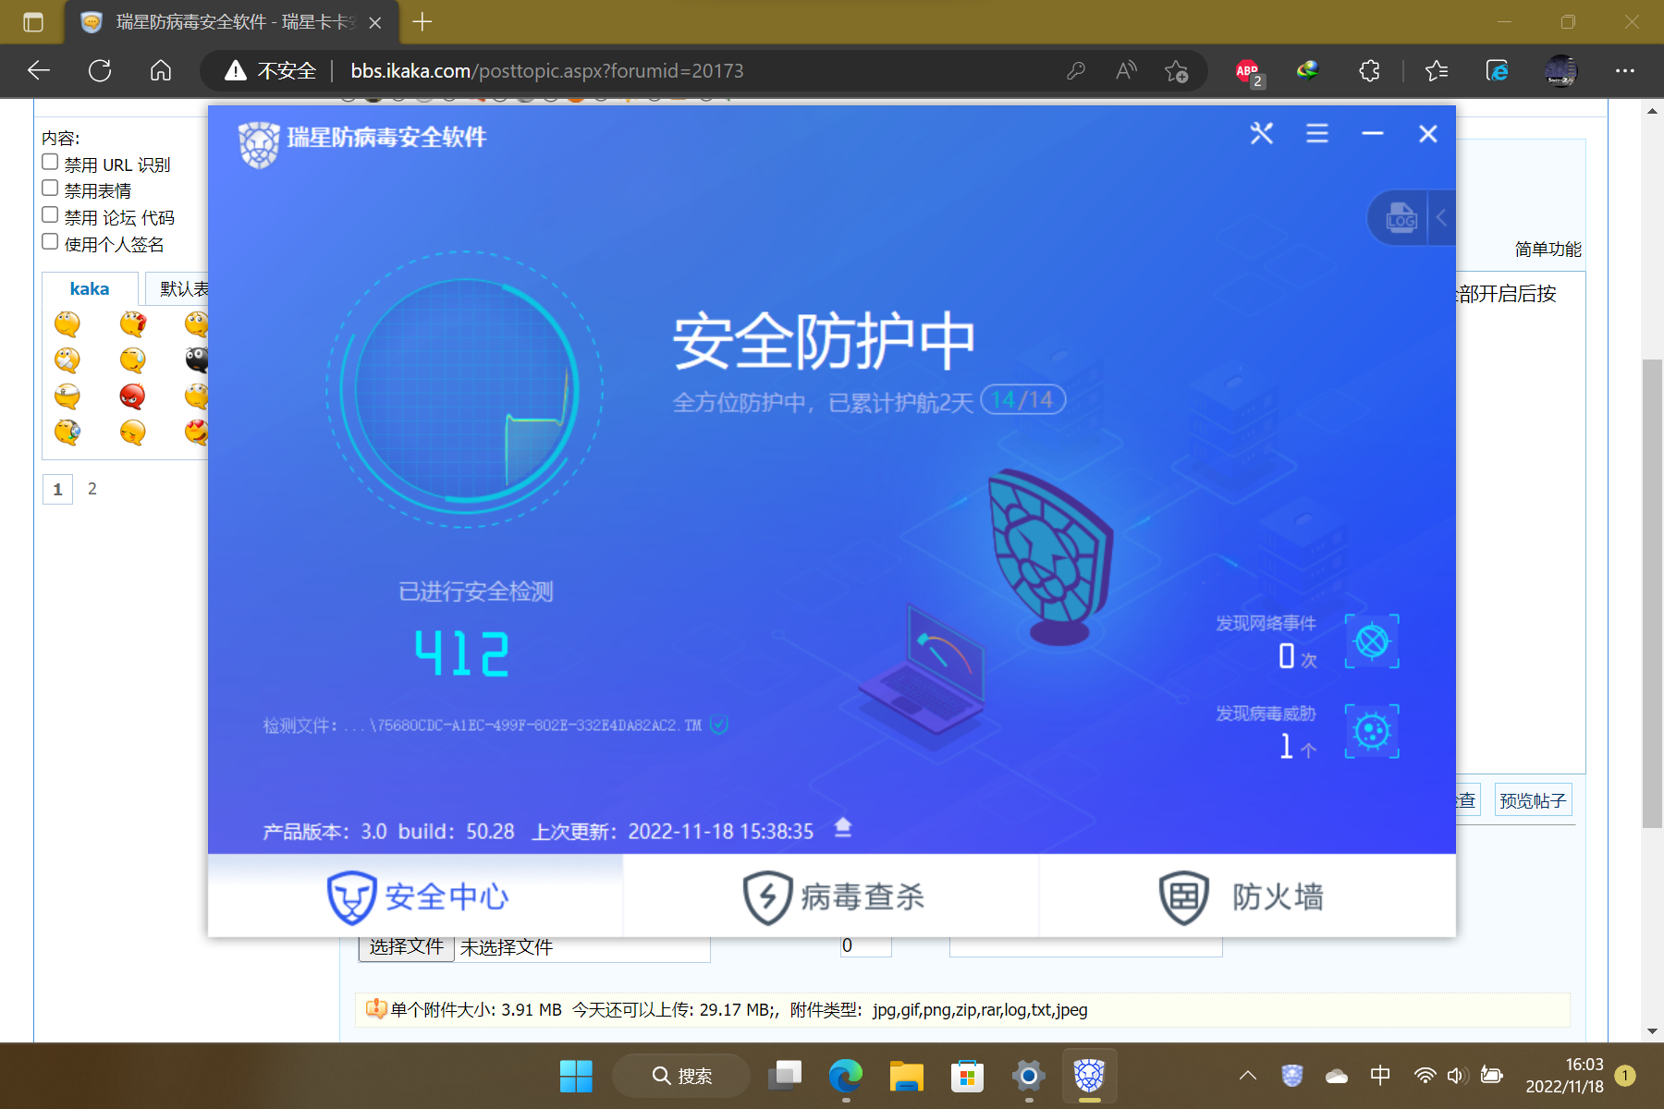Open the ABP ad blocker extension
The height and width of the screenshot is (1109, 1664).
[1248, 71]
